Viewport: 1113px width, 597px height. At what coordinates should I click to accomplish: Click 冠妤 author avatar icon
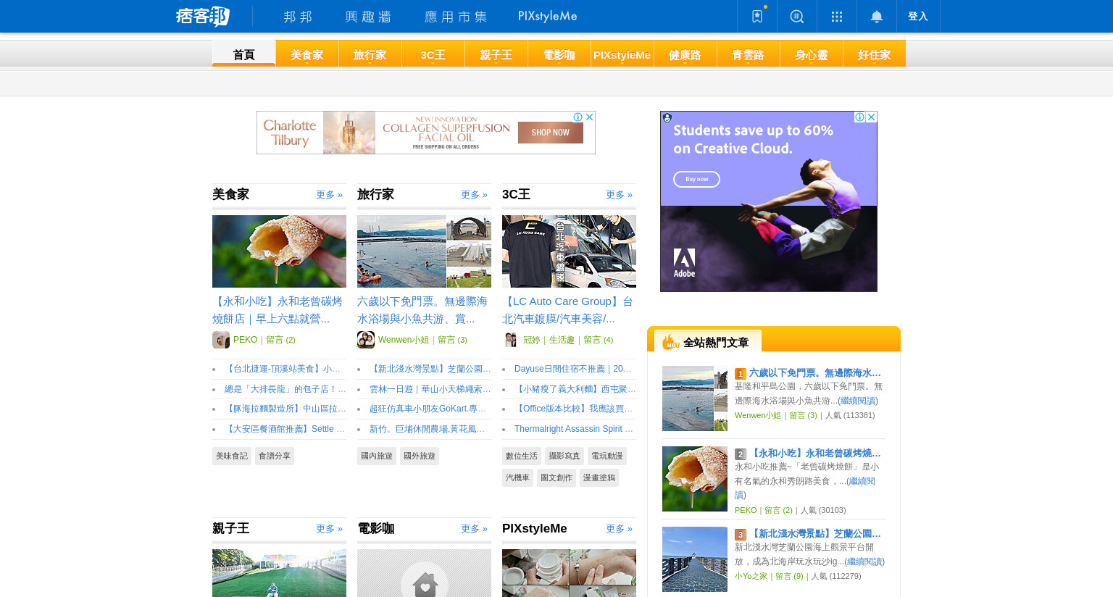pyautogui.click(x=511, y=340)
